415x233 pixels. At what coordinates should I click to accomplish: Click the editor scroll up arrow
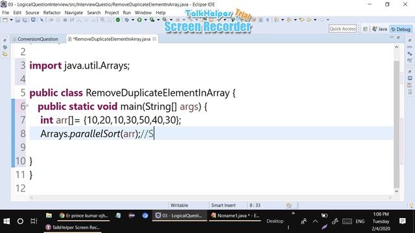coord(396,47)
